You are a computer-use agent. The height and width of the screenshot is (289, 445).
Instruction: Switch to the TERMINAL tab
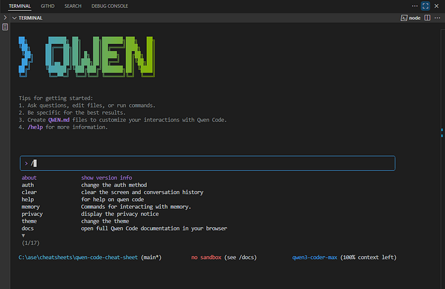20,6
